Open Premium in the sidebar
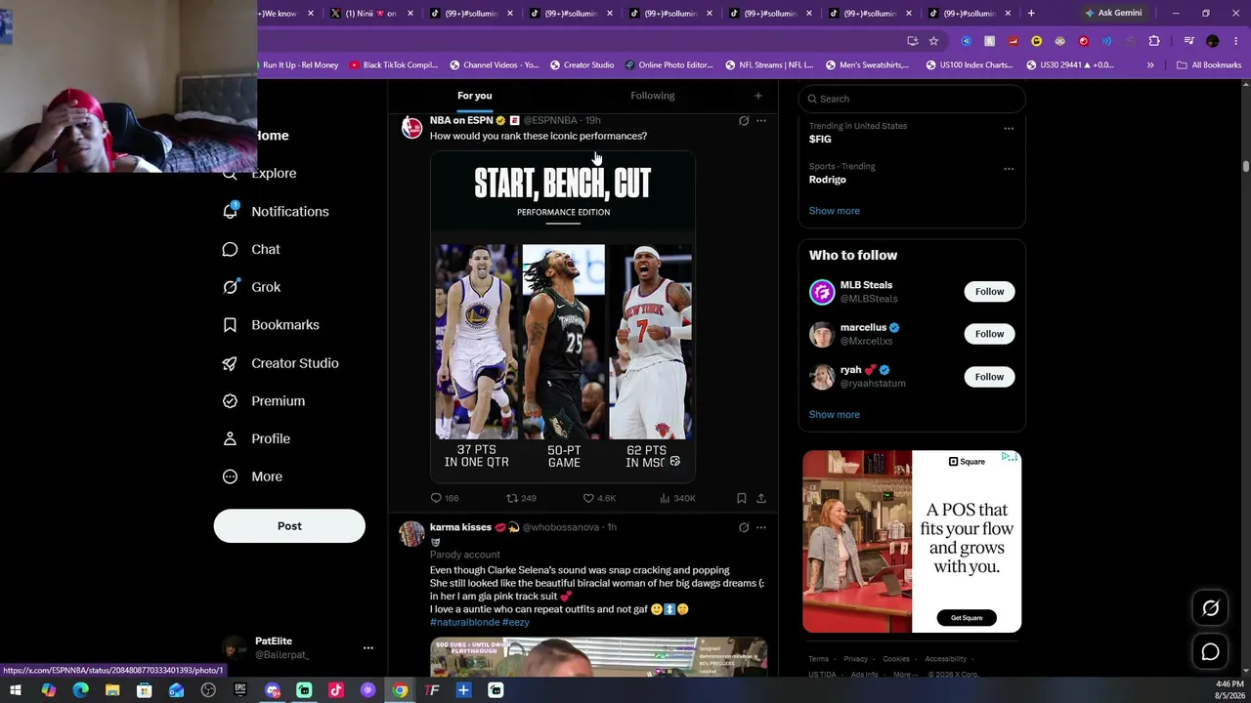Image resolution: width=1251 pixels, height=703 pixels. pyautogui.click(x=264, y=401)
